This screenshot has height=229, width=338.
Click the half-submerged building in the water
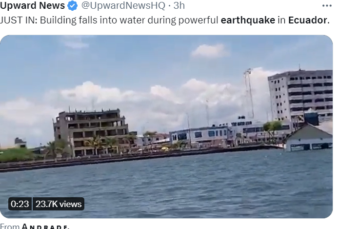(x=309, y=138)
